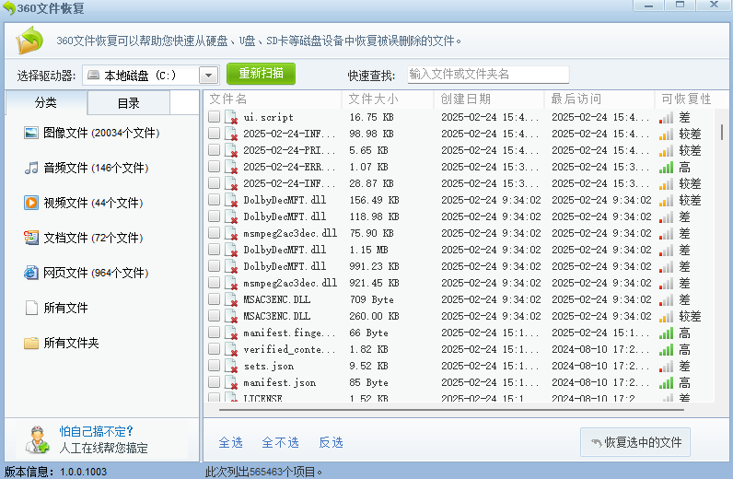Image resolution: width=733 pixels, height=479 pixels.
Task: Click the quick search input field
Action: coord(488,75)
